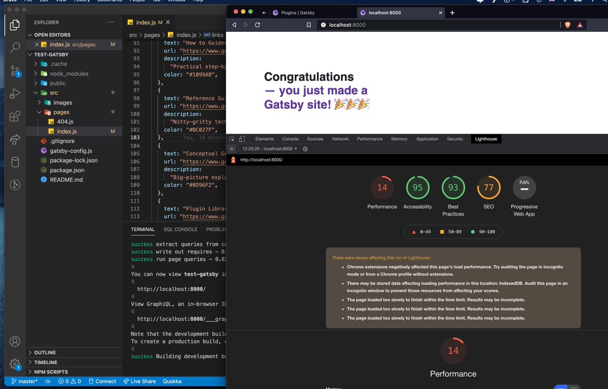Click the Performance score gauge 14 at top
This screenshot has height=389, width=608.
click(x=382, y=188)
